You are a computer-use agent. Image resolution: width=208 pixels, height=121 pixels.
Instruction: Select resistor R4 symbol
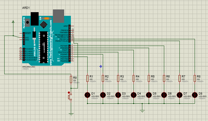pos(133,78)
